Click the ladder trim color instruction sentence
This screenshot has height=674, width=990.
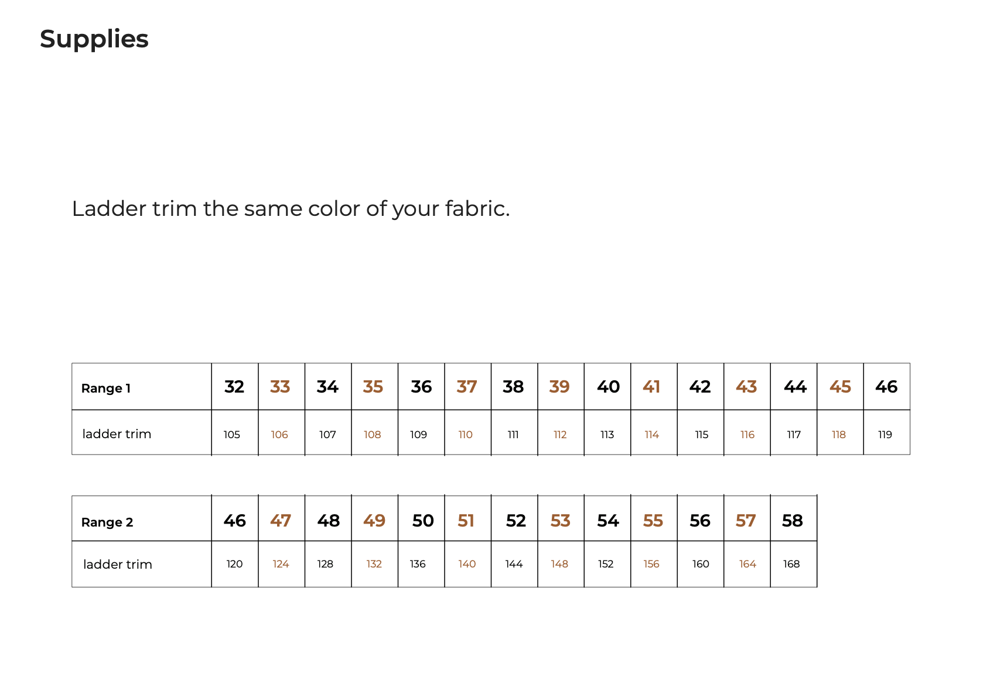click(291, 209)
